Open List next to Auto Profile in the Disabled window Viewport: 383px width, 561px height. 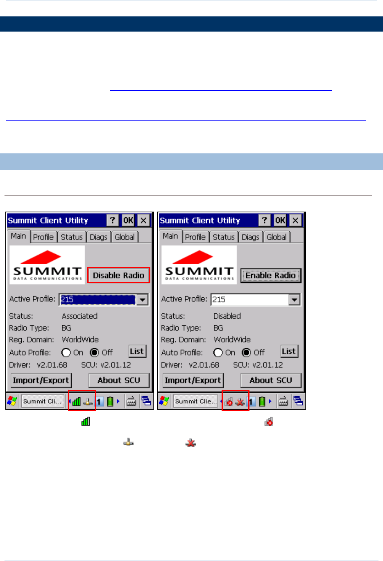coord(289,351)
